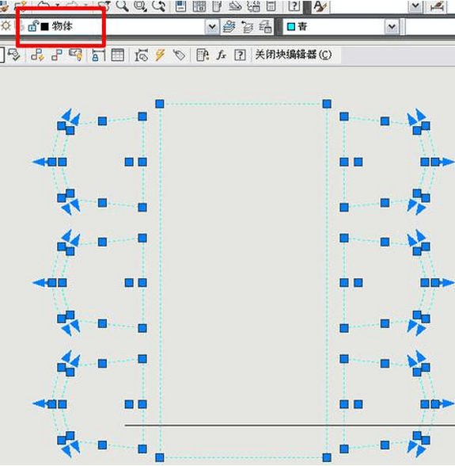
Task: Select the top-left grip of the dashed rectangle
Action: tap(160, 104)
